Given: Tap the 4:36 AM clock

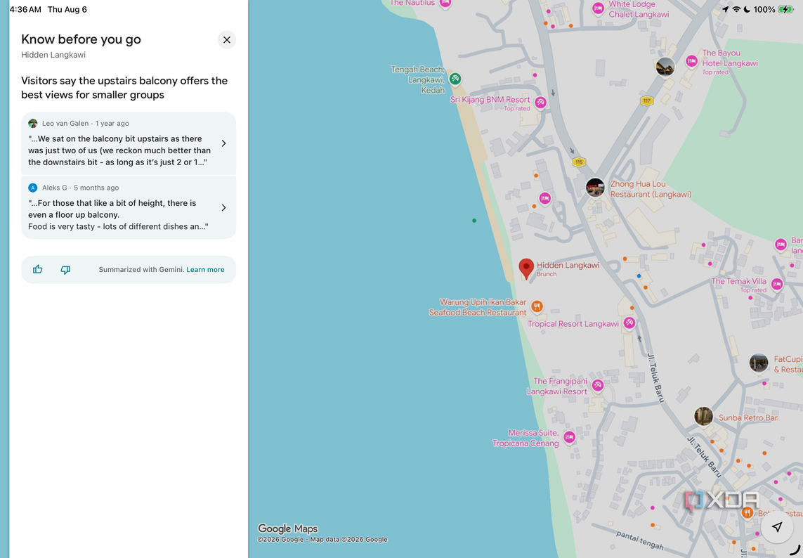Looking at the screenshot, I should 25,9.
